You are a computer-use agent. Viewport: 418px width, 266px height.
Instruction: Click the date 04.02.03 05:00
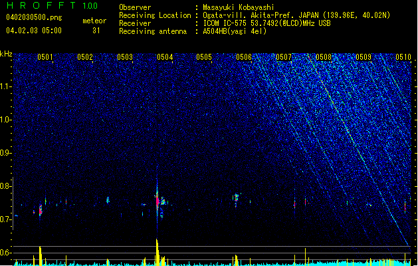[34, 31]
